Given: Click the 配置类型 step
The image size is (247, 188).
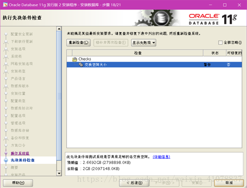Looking at the screenshot, I should pyautogui.click(x=18, y=101).
